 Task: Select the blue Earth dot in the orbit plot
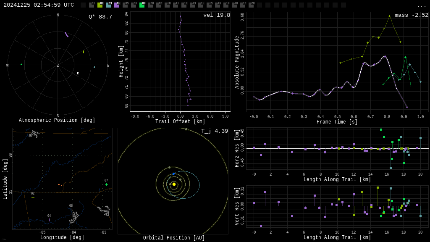(x=173, y=174)
